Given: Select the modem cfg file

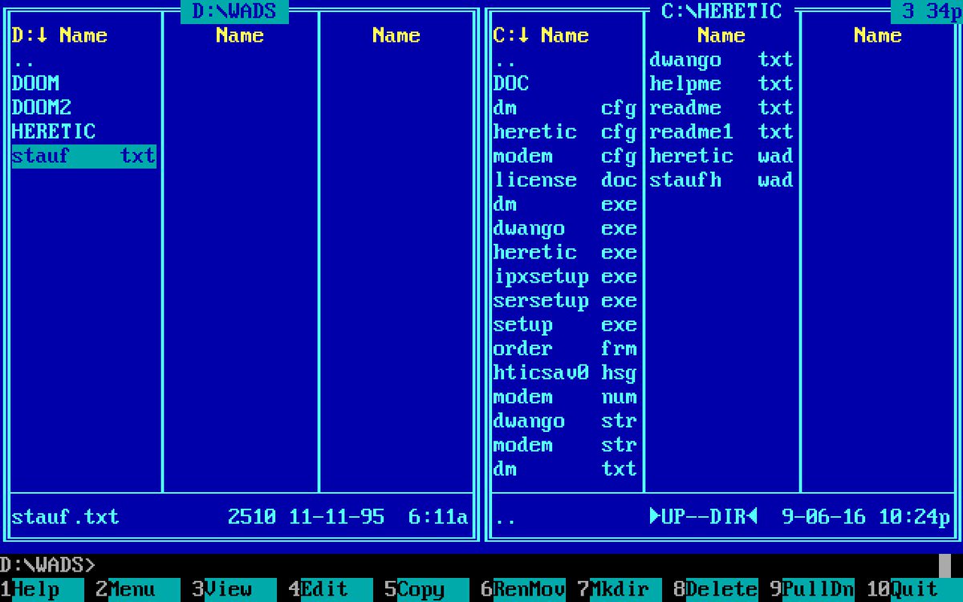Looking at the screenshot, I should coord(565,156).
